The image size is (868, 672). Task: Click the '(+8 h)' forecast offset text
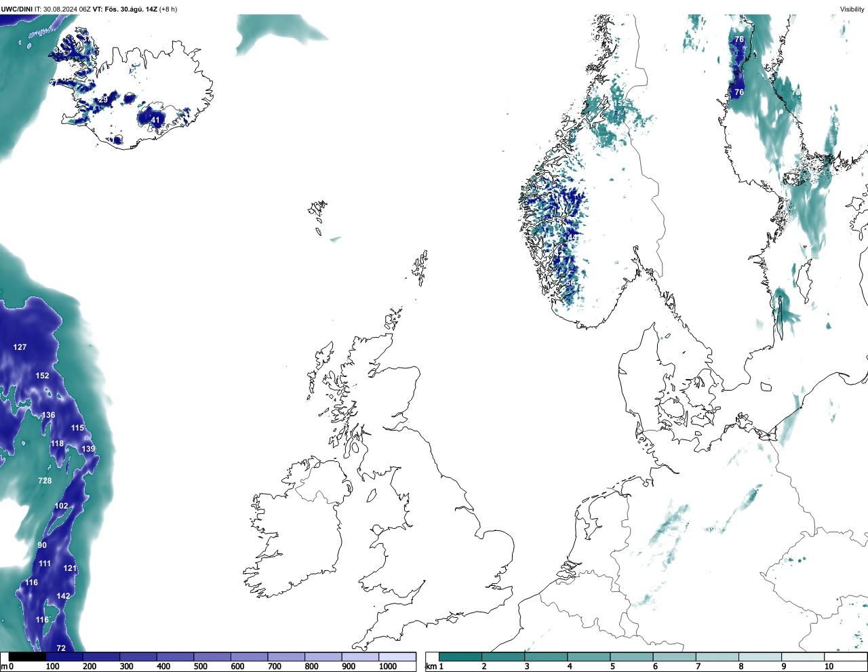coord(169,9)
